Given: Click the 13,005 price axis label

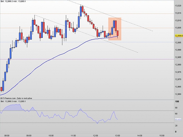Looking at the screenshot, I should pos(178,28).
